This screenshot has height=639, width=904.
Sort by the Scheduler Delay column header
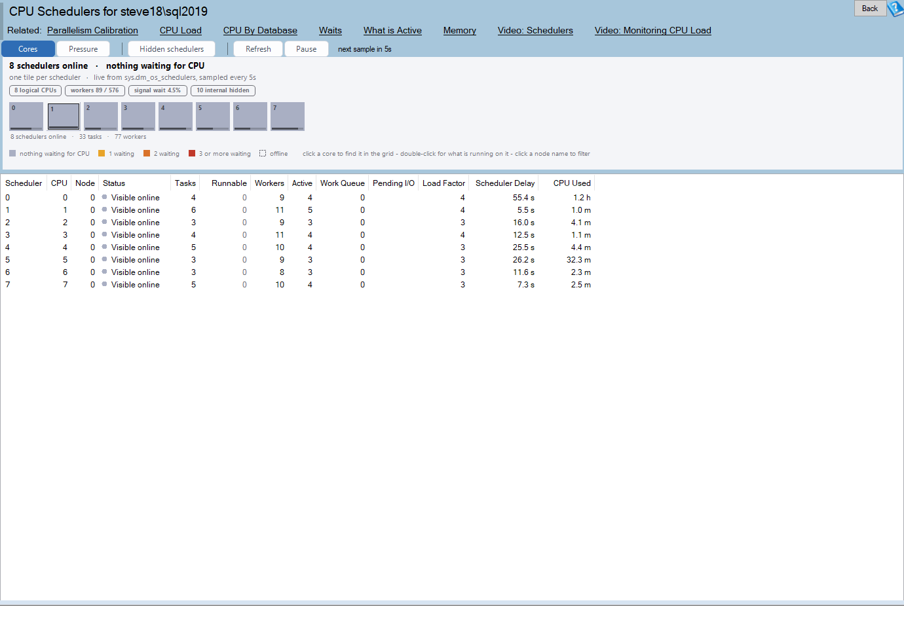505,183
